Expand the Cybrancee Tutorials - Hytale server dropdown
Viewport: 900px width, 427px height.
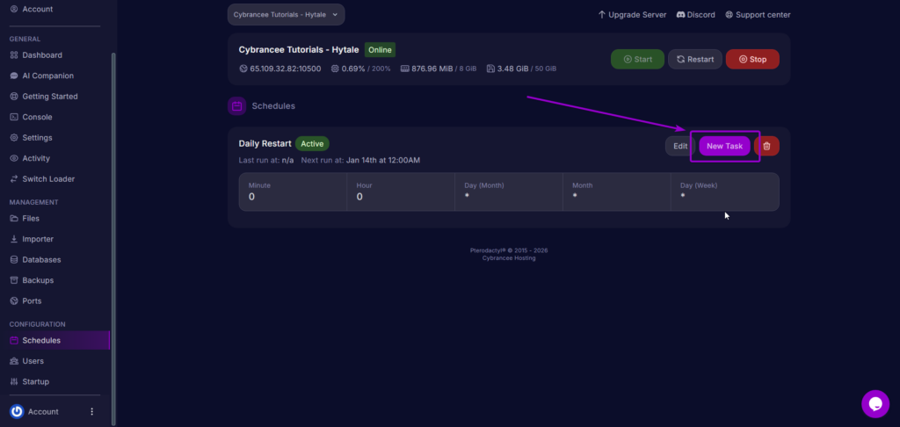(286, 15)
